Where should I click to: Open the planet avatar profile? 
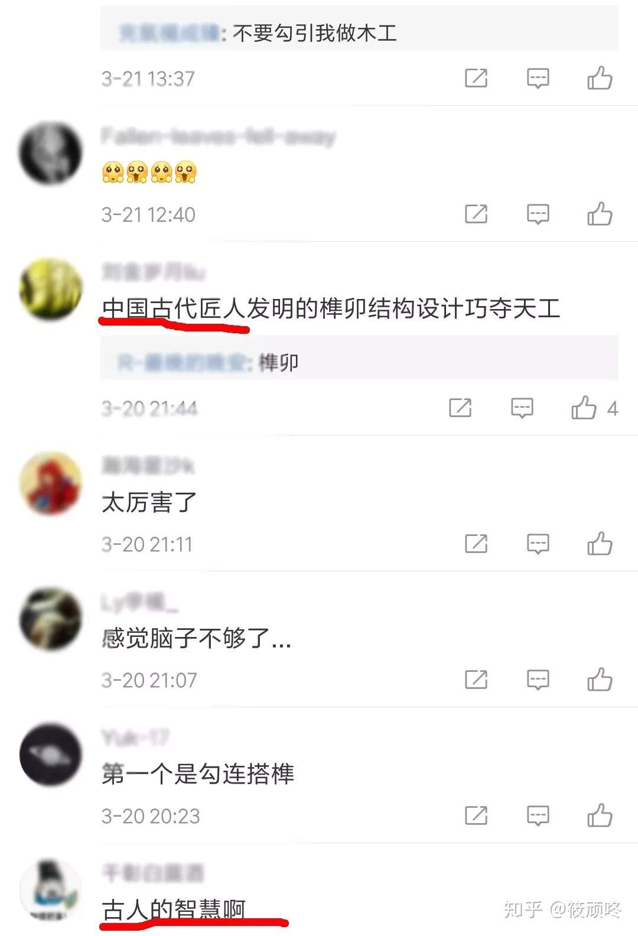pos(51,755)
